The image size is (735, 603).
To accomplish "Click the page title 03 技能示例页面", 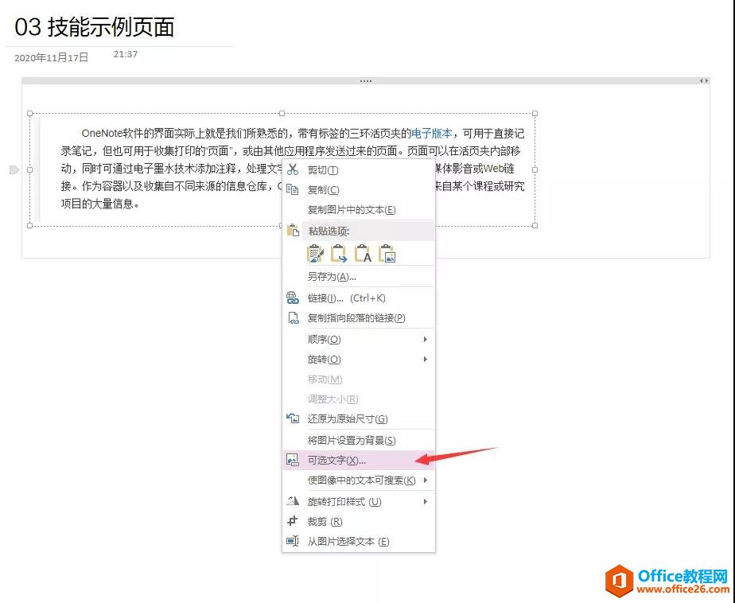I will click(94, 27).
